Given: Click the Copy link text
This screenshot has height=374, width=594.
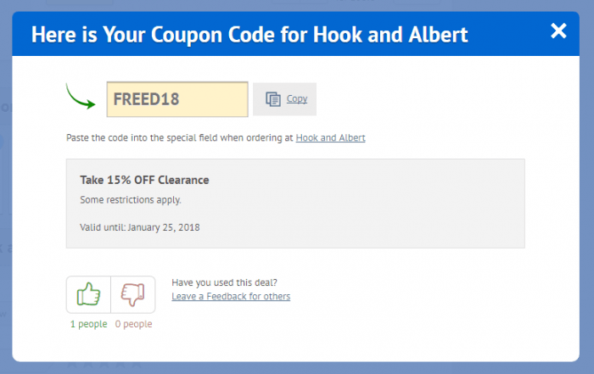Looking at the screenshot, I should pyautogui.click(x=297, y=98).
